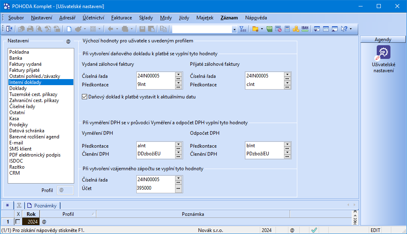Open dropdown arrow next to favorites folder
This screenshot has width=407, height=234.
coord(262,29)
